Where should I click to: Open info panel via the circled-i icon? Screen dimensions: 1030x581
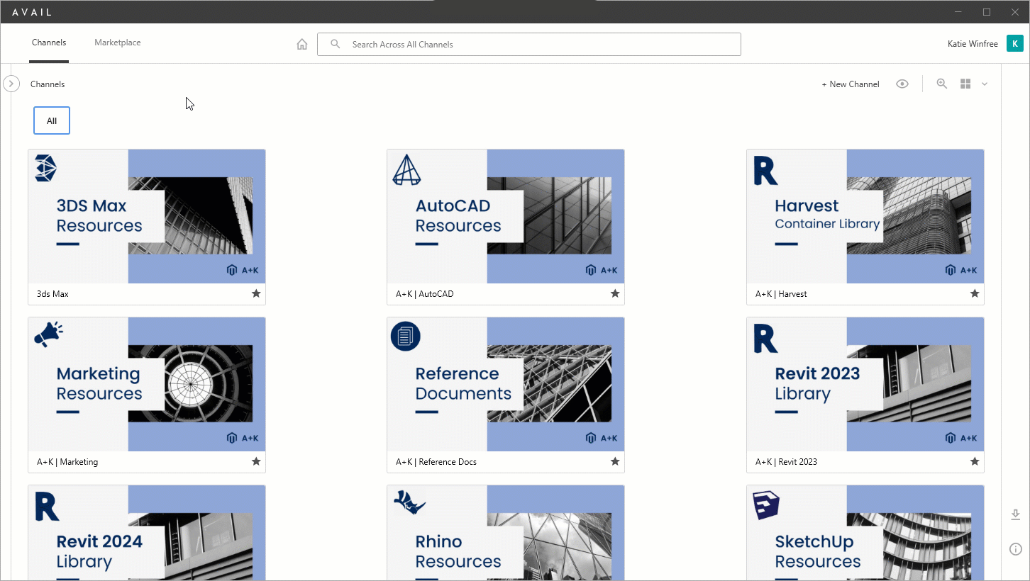[1014, 549]
